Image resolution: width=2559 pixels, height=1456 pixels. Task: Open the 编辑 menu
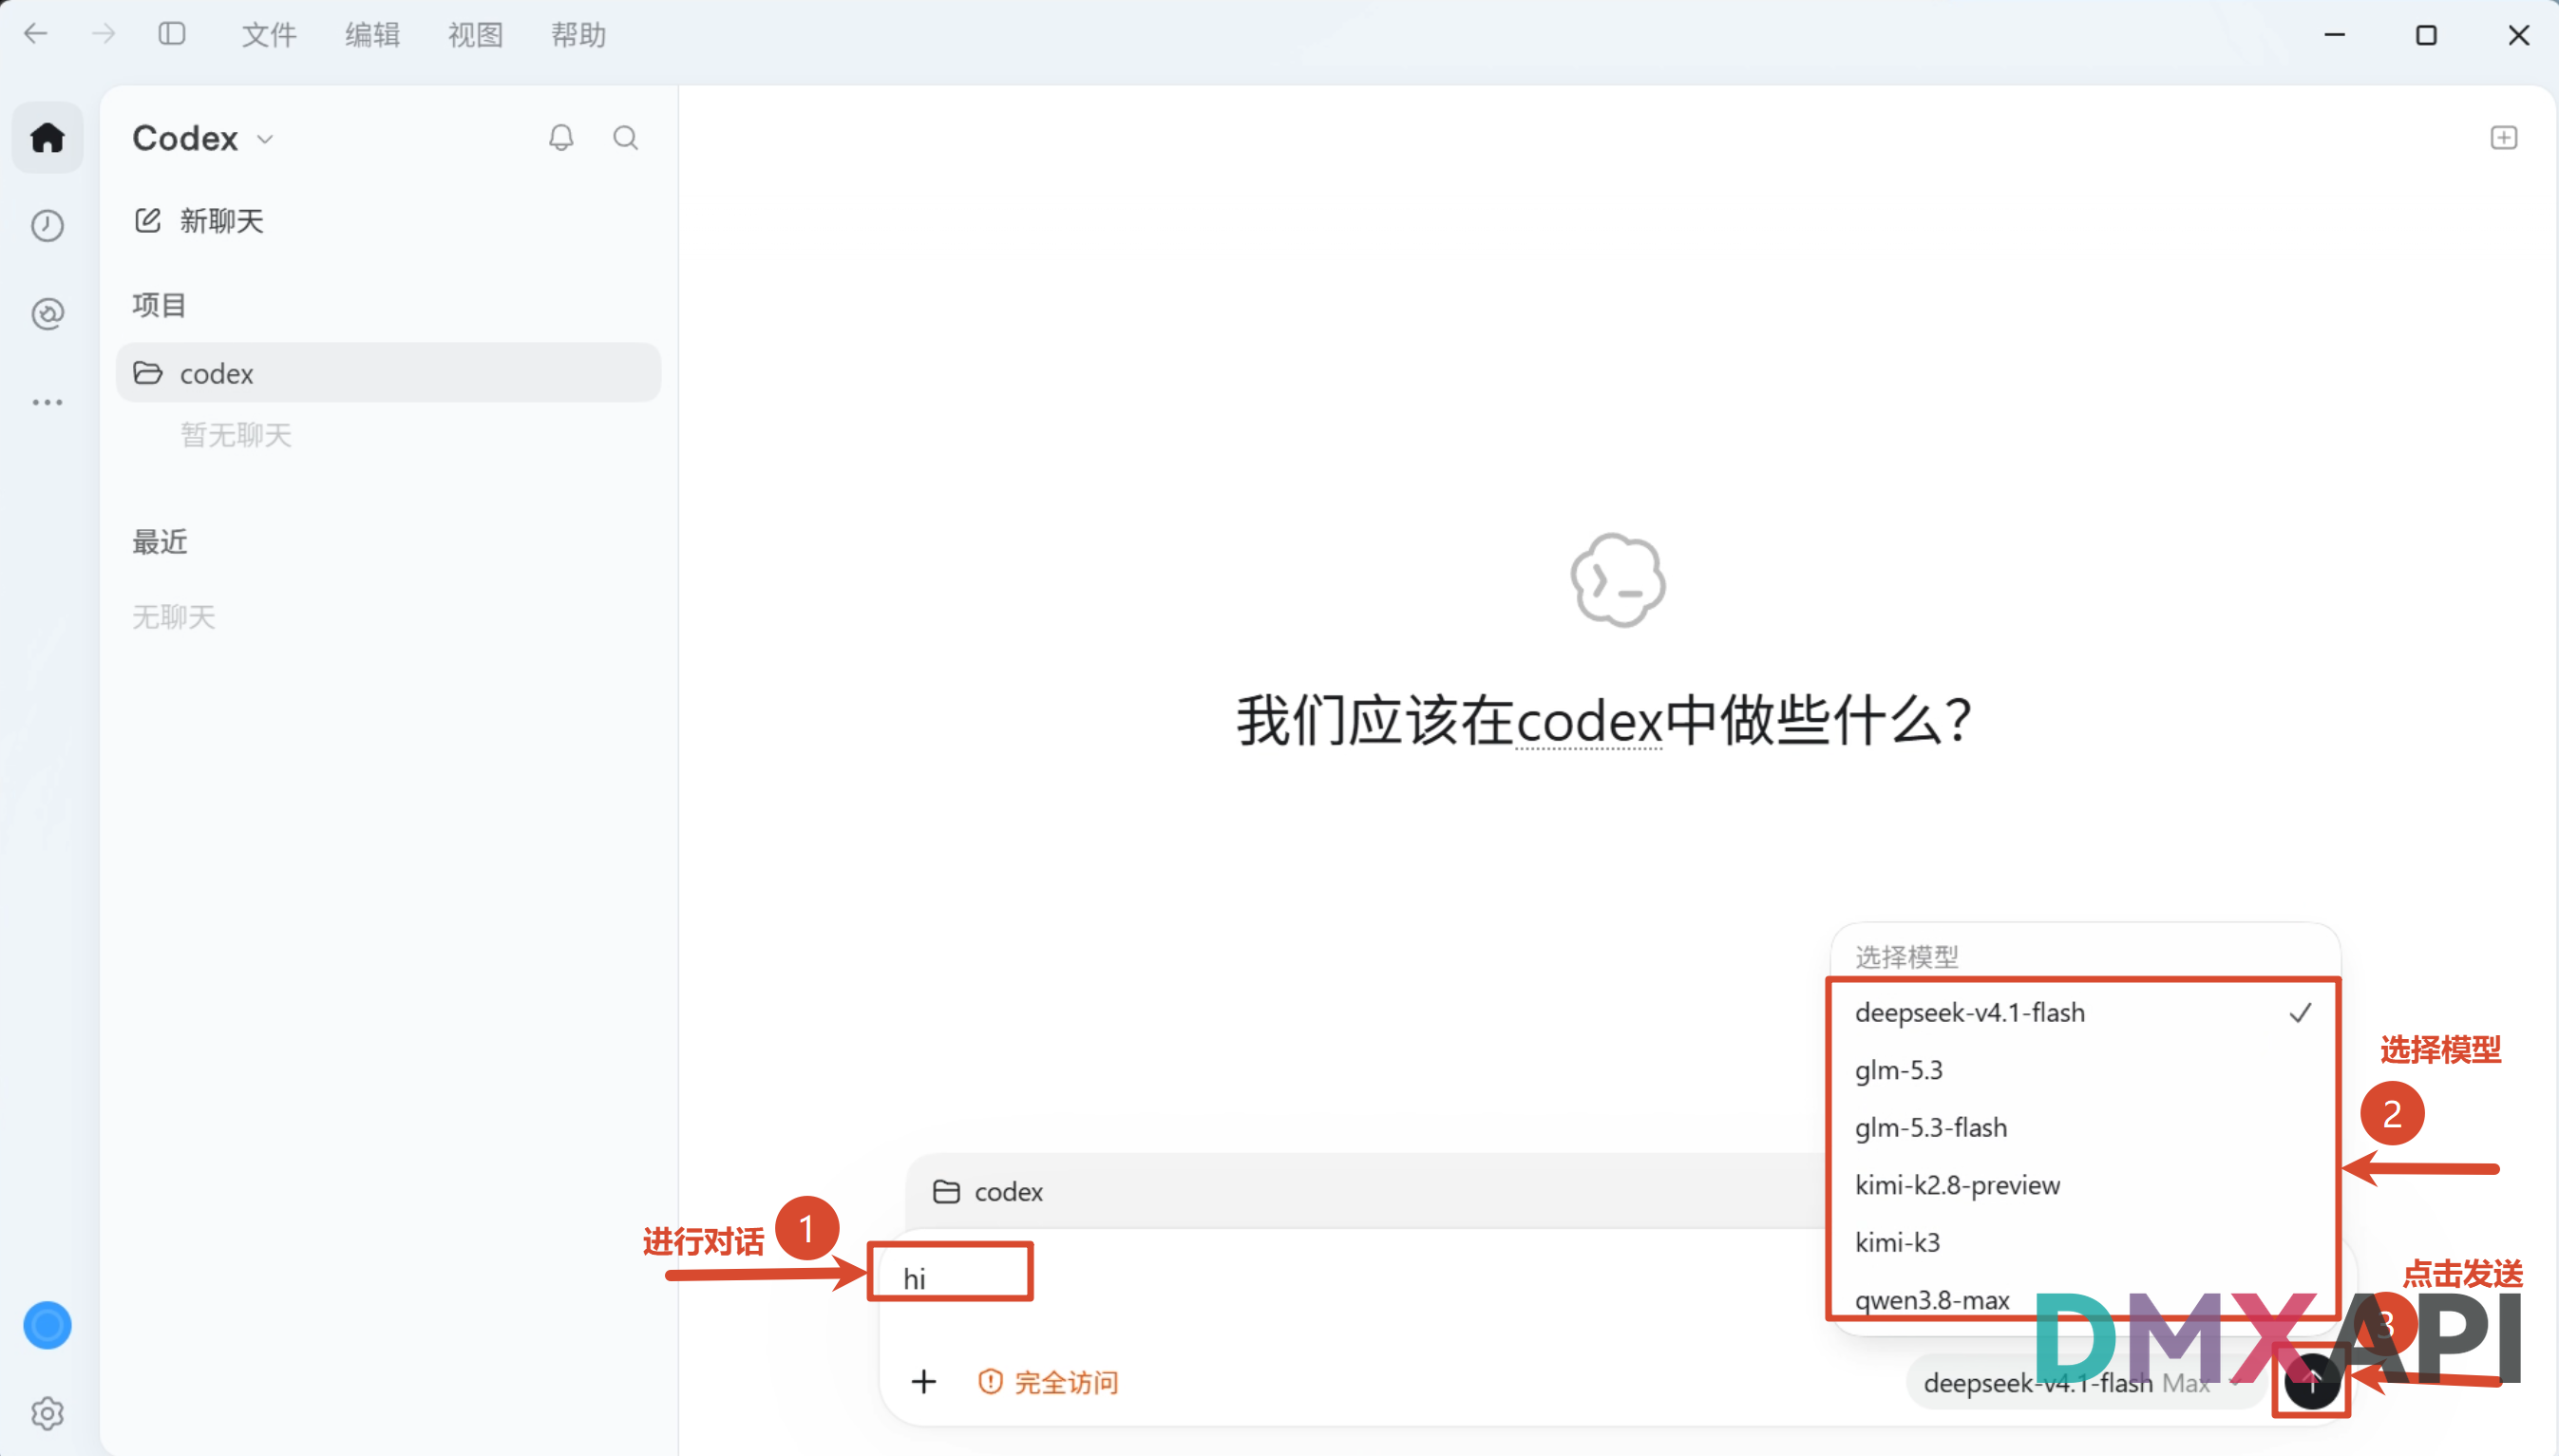click(x=372, y=35)
